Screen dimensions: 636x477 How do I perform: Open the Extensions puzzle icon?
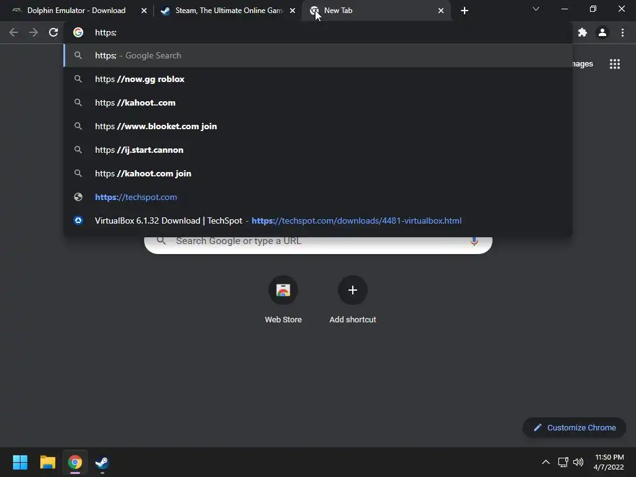(583, 32)
